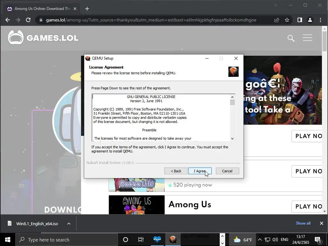The height and width of the screenshot is (246, 328).
Task: Open Chrome three-dot menu
Action: 320,20
